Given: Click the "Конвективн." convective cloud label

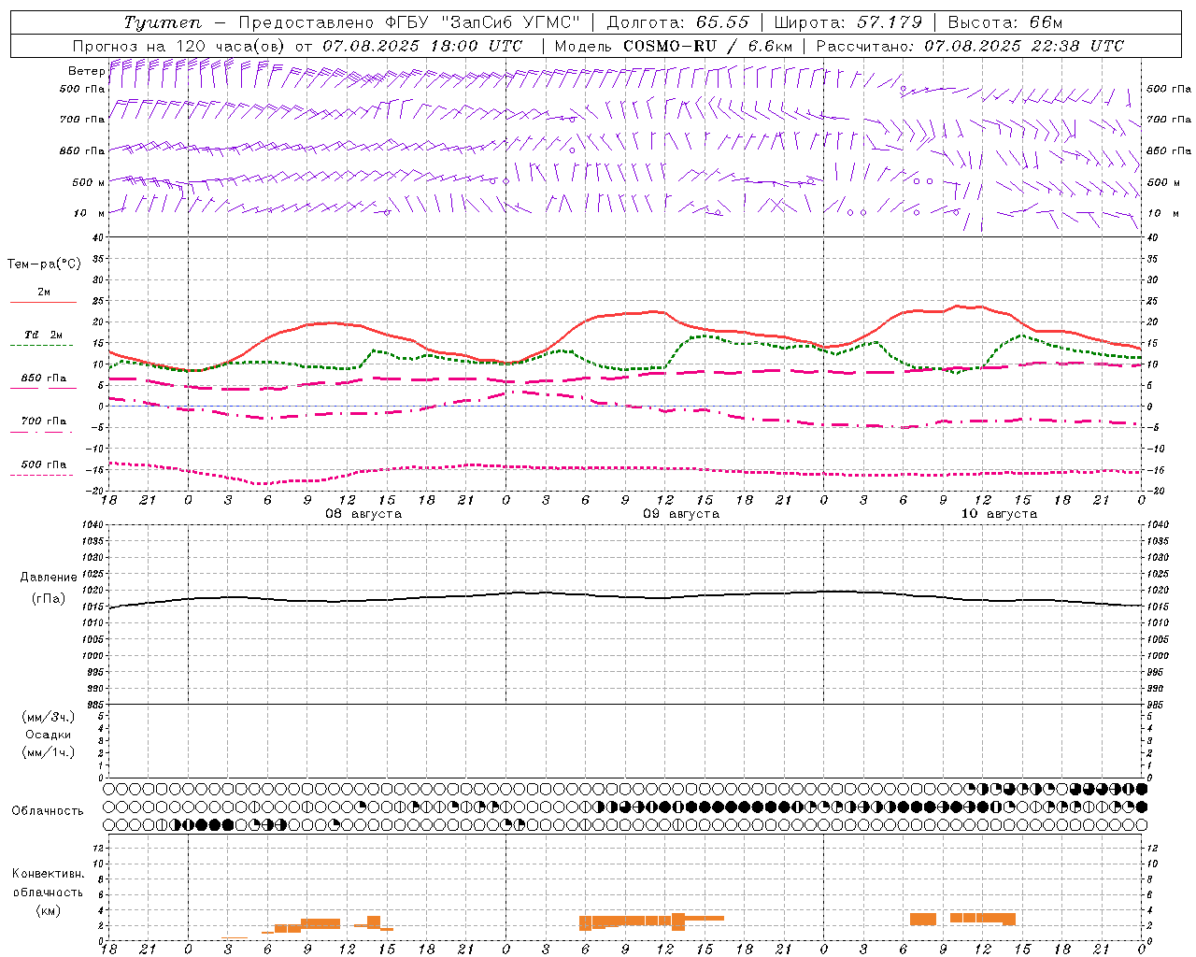Looking at the screenshot, I should 49,874.
